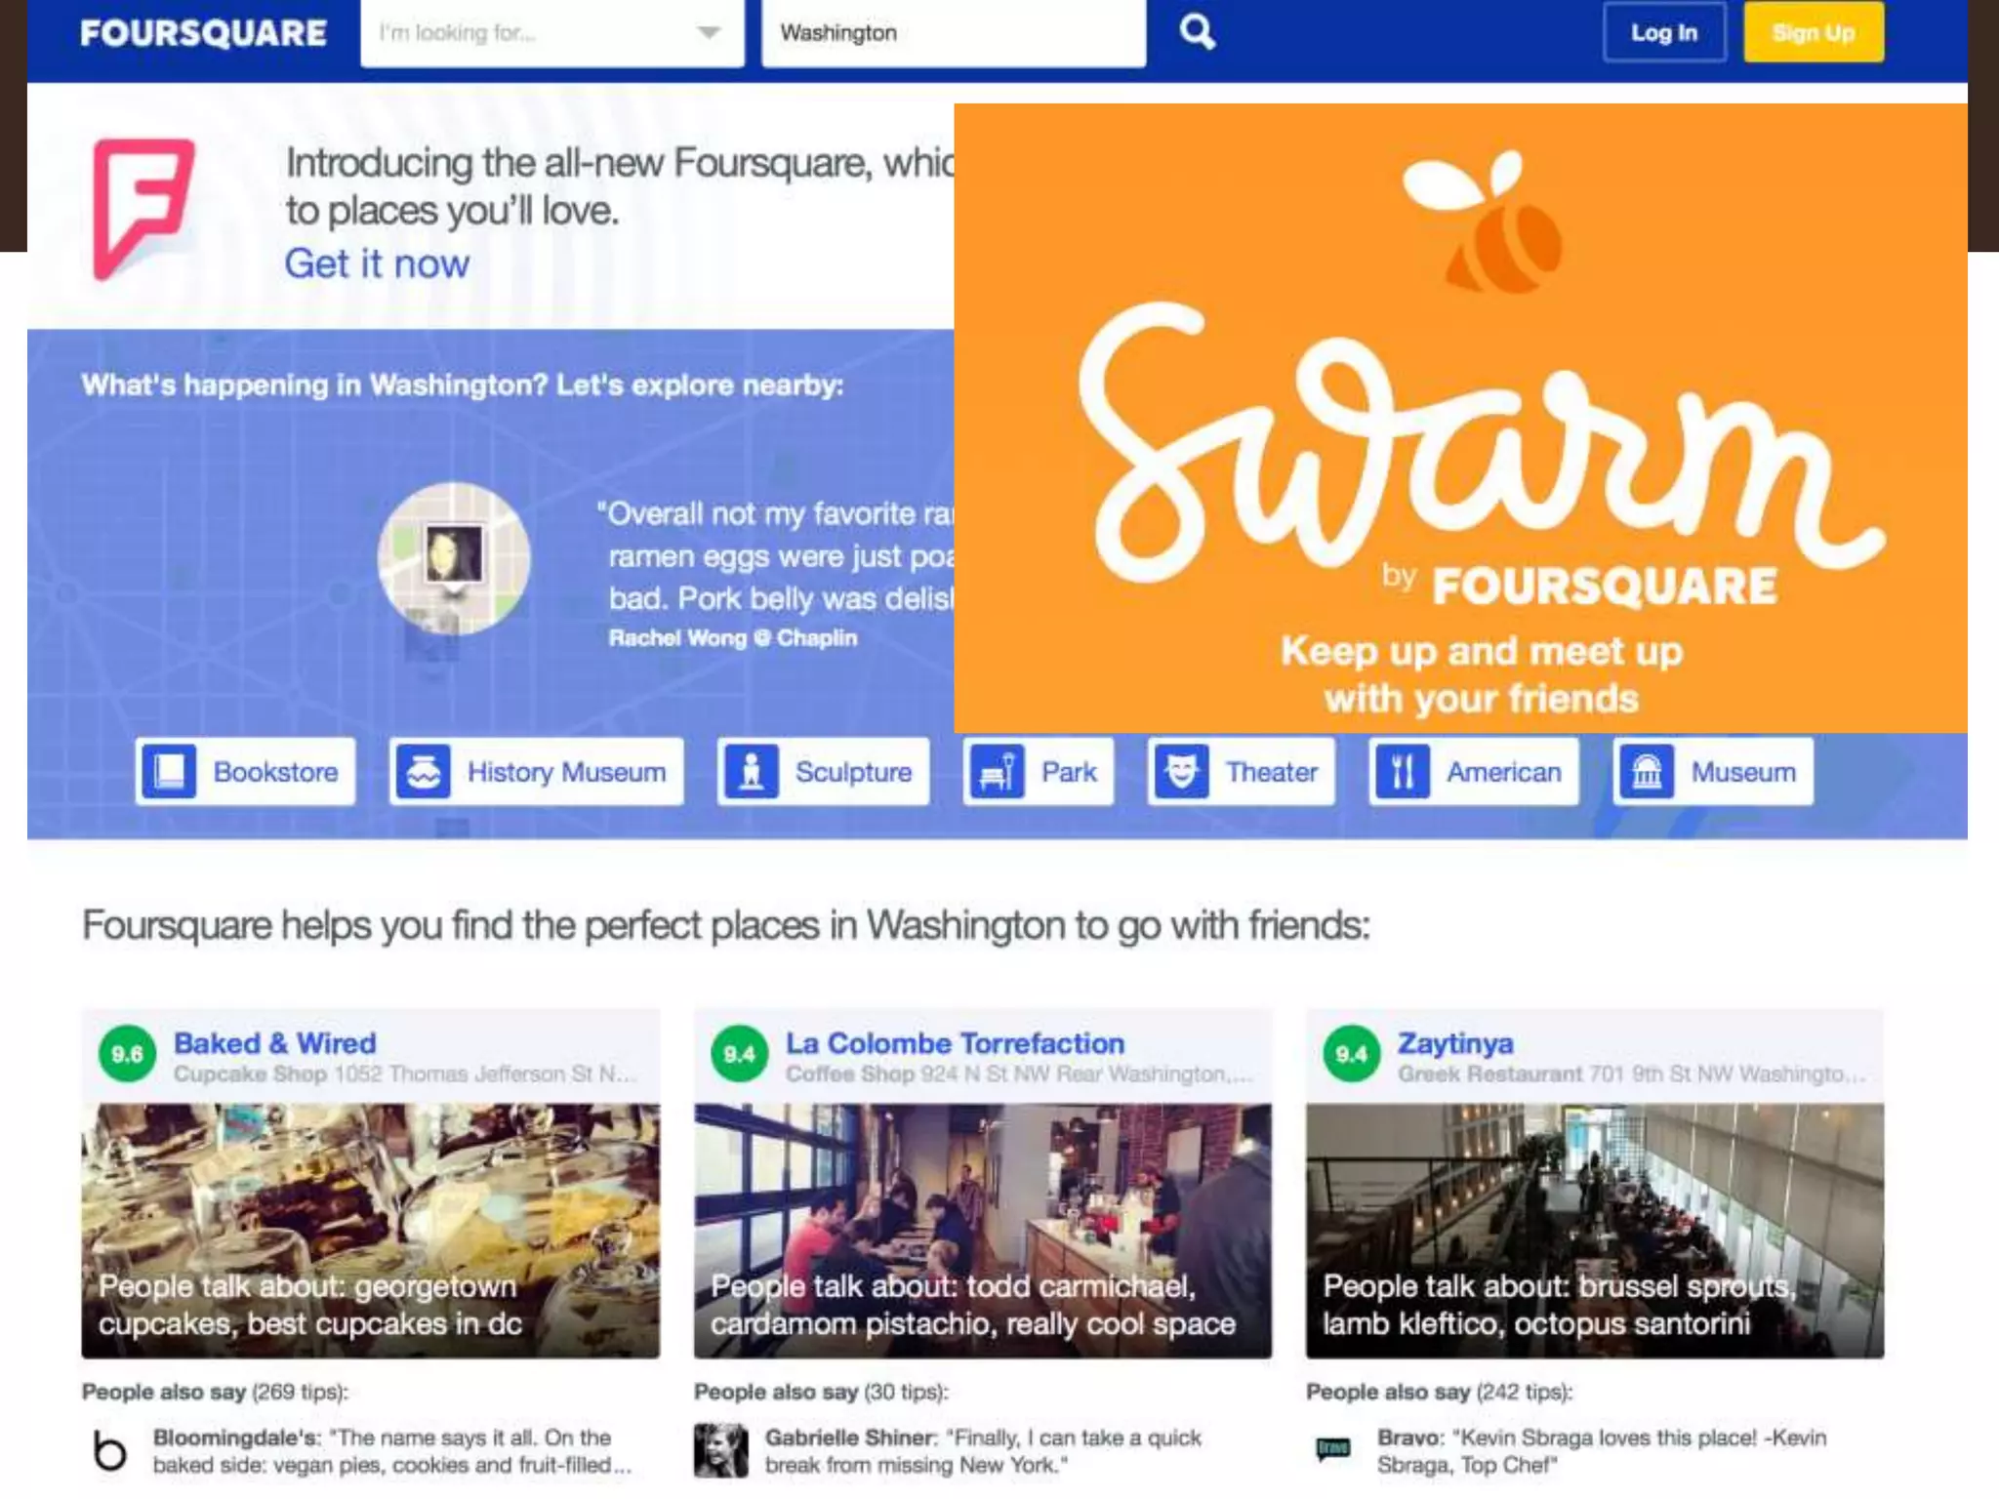Click the pink Foursquare F logo
The width and height of the screenshot is (1999, 1499).
pos(143,209)
